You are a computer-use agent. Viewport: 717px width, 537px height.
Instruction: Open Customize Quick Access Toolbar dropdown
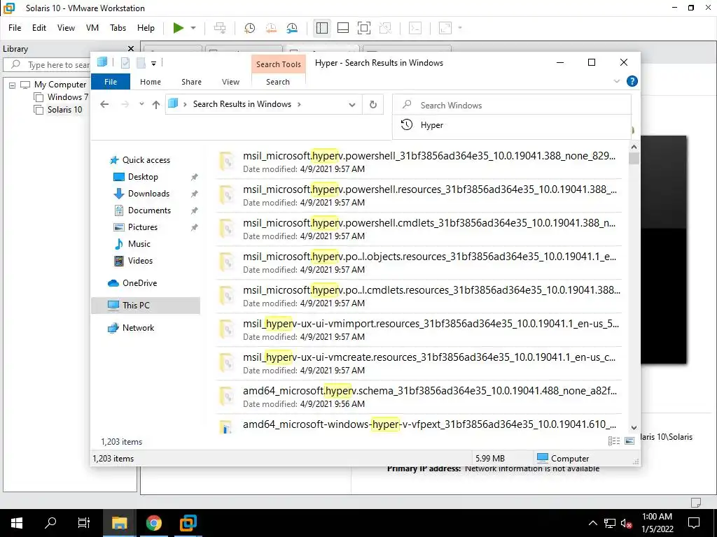point(153,64)
